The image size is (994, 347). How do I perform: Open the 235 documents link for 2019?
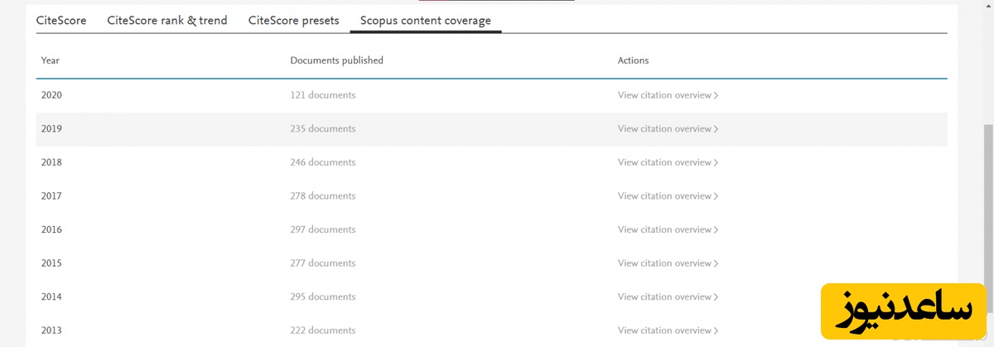[x=322, y=129]
